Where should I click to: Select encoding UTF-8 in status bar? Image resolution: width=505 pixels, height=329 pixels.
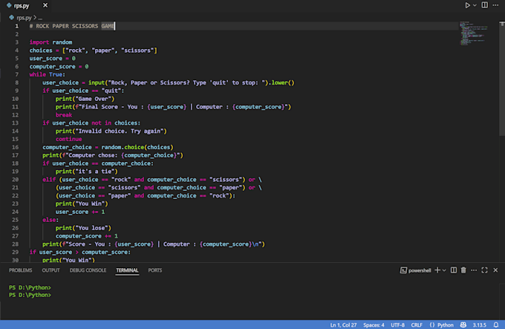(x=398, y=325)
